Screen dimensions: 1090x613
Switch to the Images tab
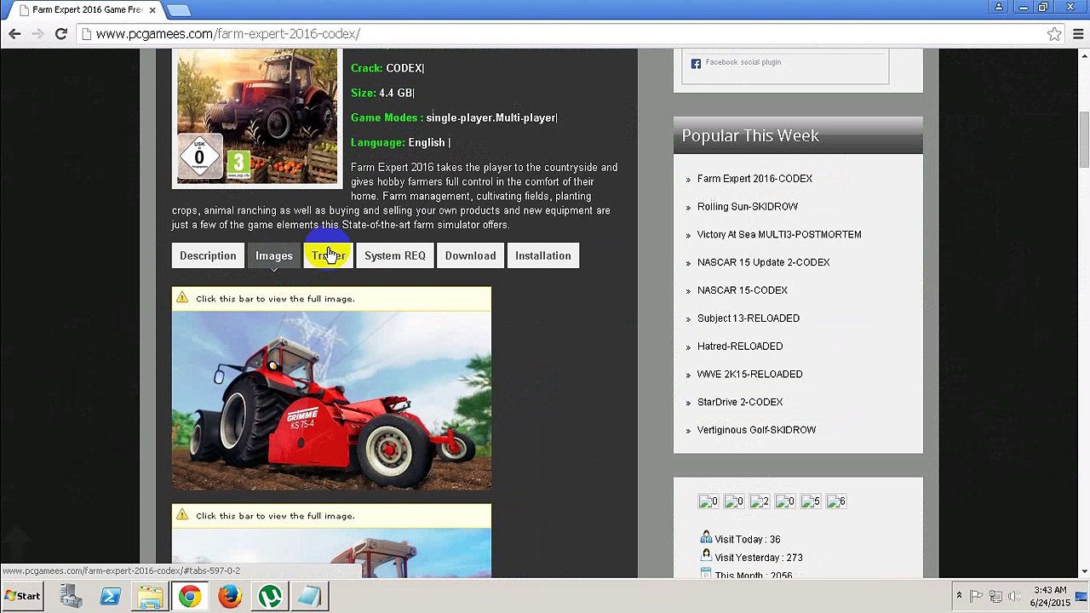pos(274,255)
